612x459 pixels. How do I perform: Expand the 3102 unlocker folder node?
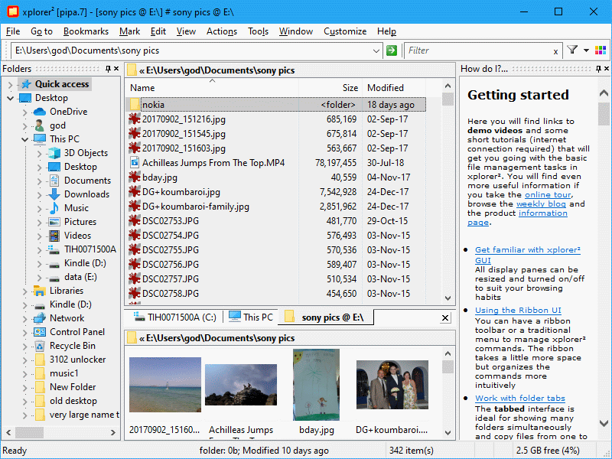[25, 360]
